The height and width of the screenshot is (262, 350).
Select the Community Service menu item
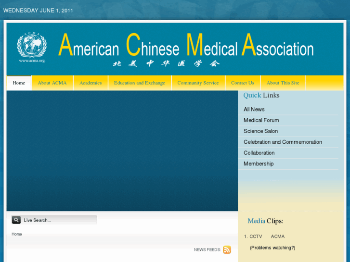[x=198, y=83]
